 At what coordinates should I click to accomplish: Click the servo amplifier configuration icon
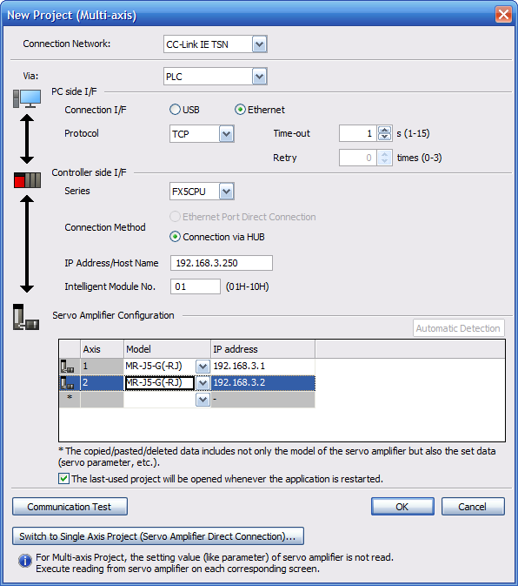click(x=26, y=317)
